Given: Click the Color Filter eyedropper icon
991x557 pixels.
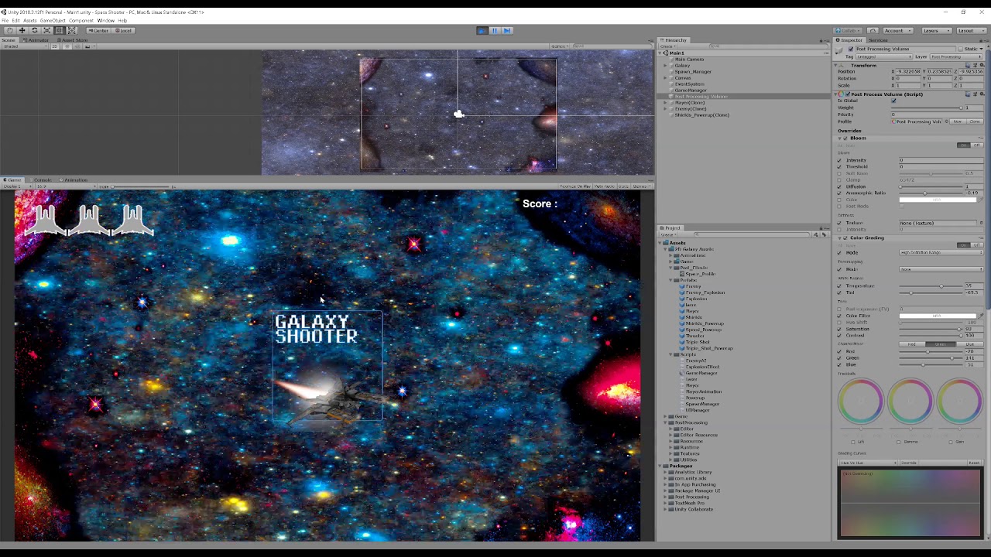Looking at the screenshot, I should tap(981, 316).
